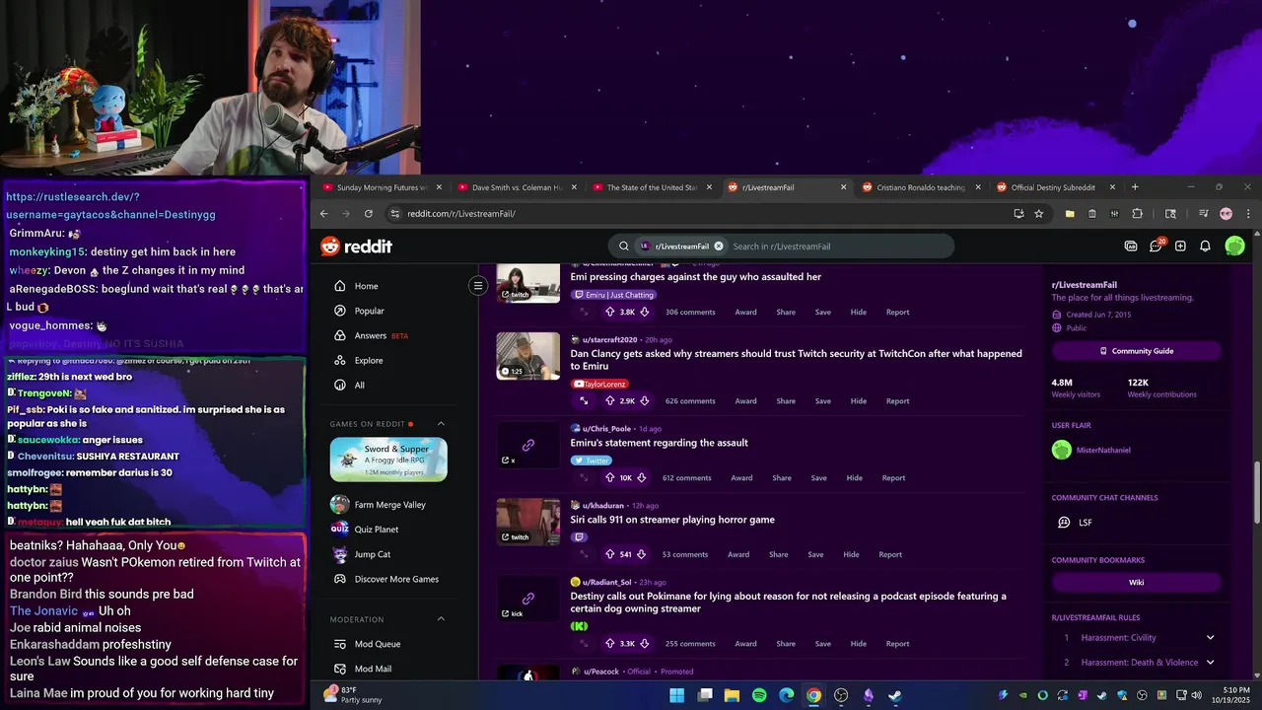Collapse the Moderation section
Screen dimensions: 1262x710
click(441, 619)
